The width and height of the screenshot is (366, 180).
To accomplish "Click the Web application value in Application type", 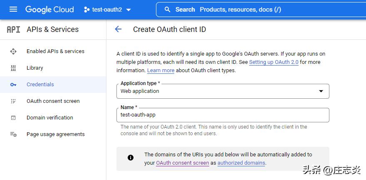I will [x=140, y=91].
